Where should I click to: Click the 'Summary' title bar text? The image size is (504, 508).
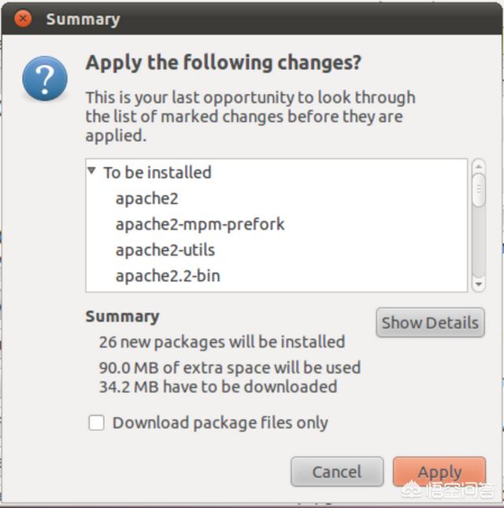coord(83,19)
